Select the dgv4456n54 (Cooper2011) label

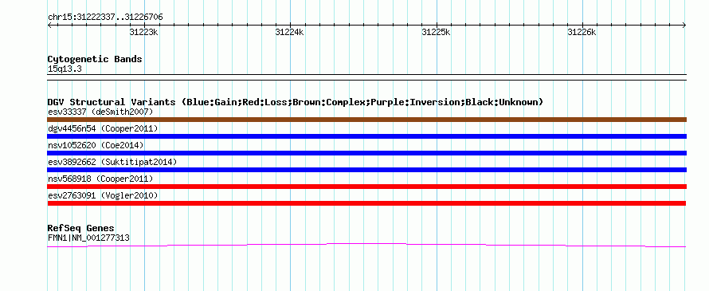pos(103,128)
